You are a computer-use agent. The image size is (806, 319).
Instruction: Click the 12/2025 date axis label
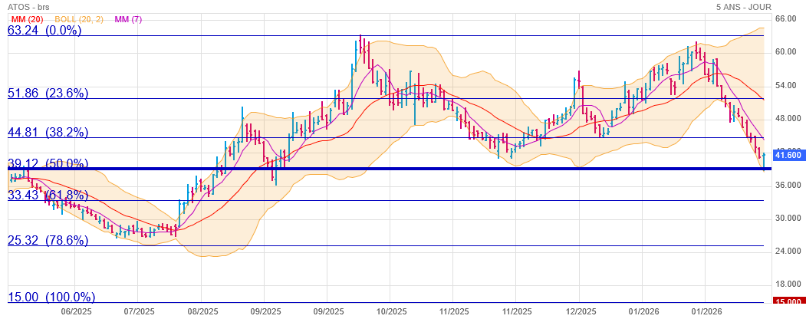579,311
